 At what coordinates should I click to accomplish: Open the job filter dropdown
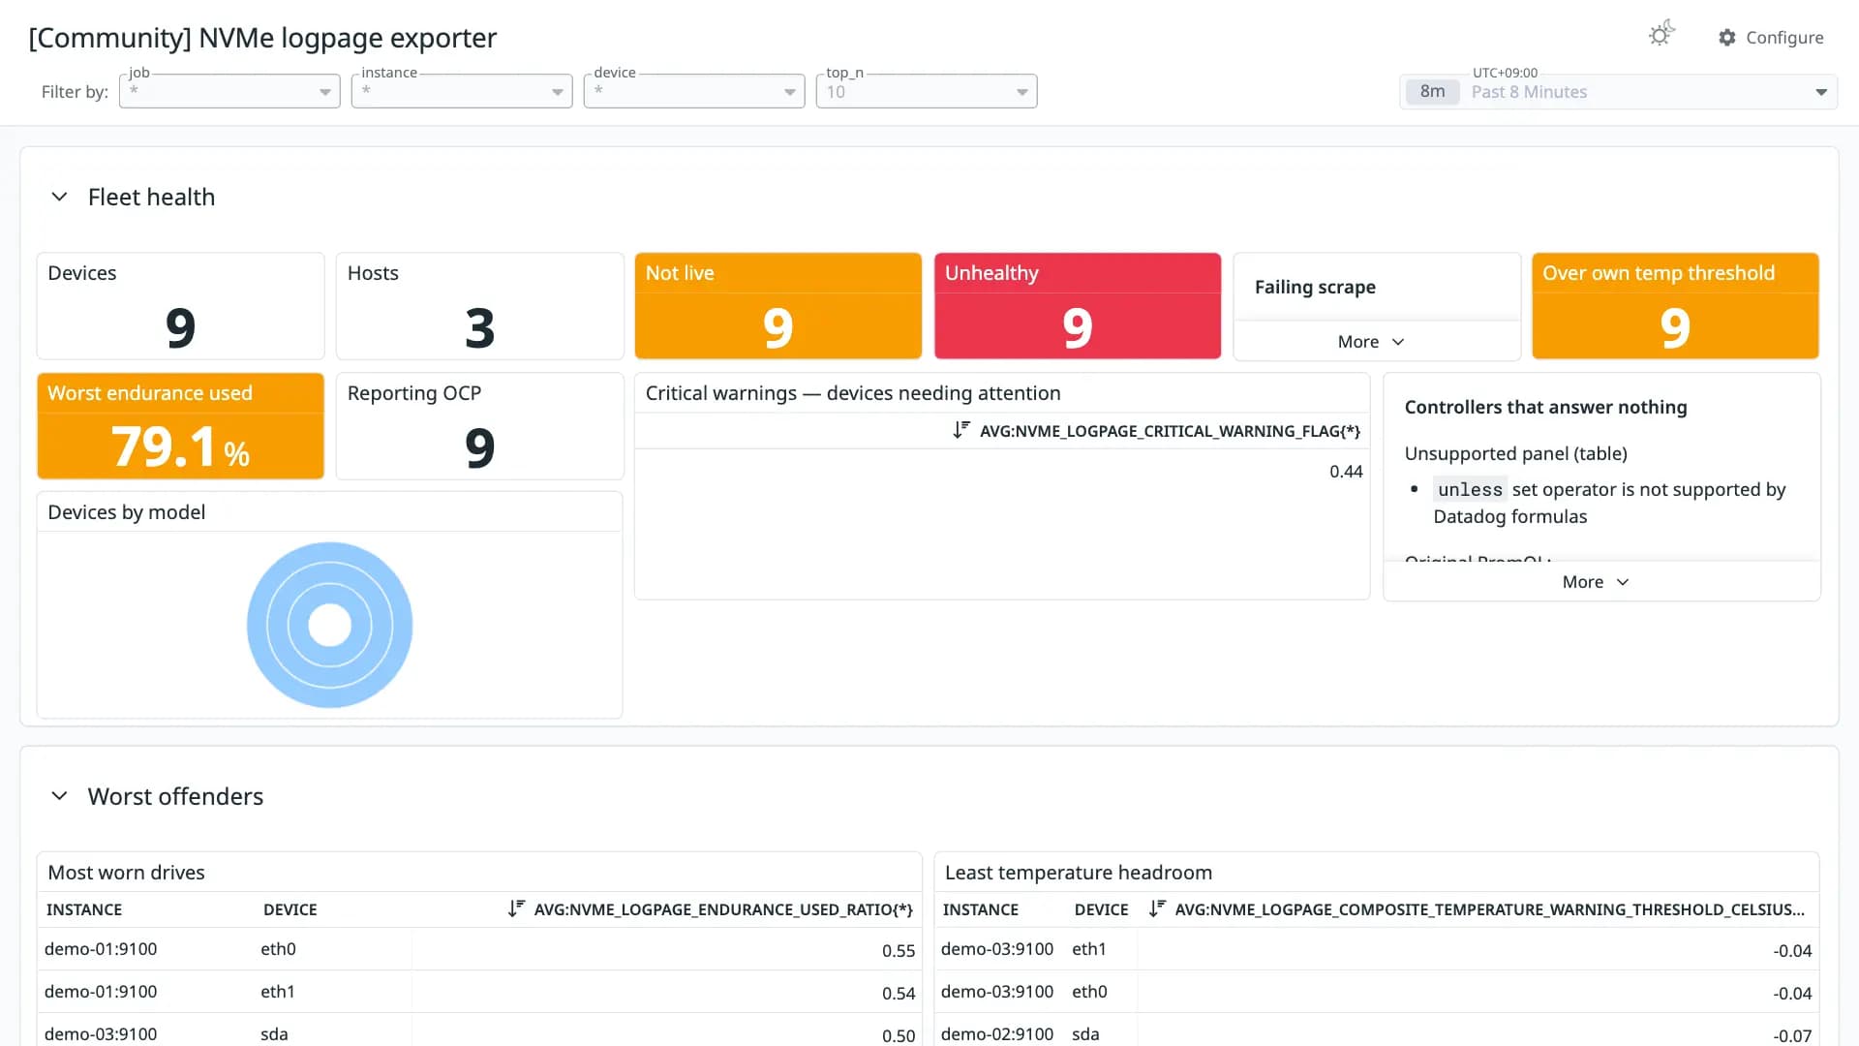[229, 91]
